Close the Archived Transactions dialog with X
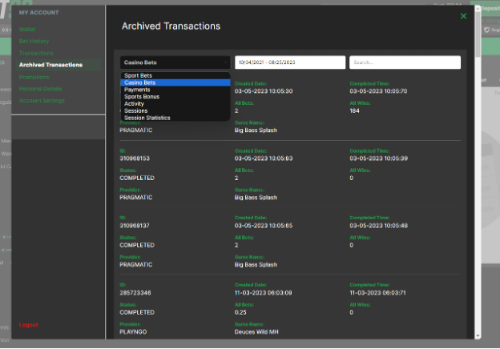Screen dimensions: 500x349 [x=463, y=16]
